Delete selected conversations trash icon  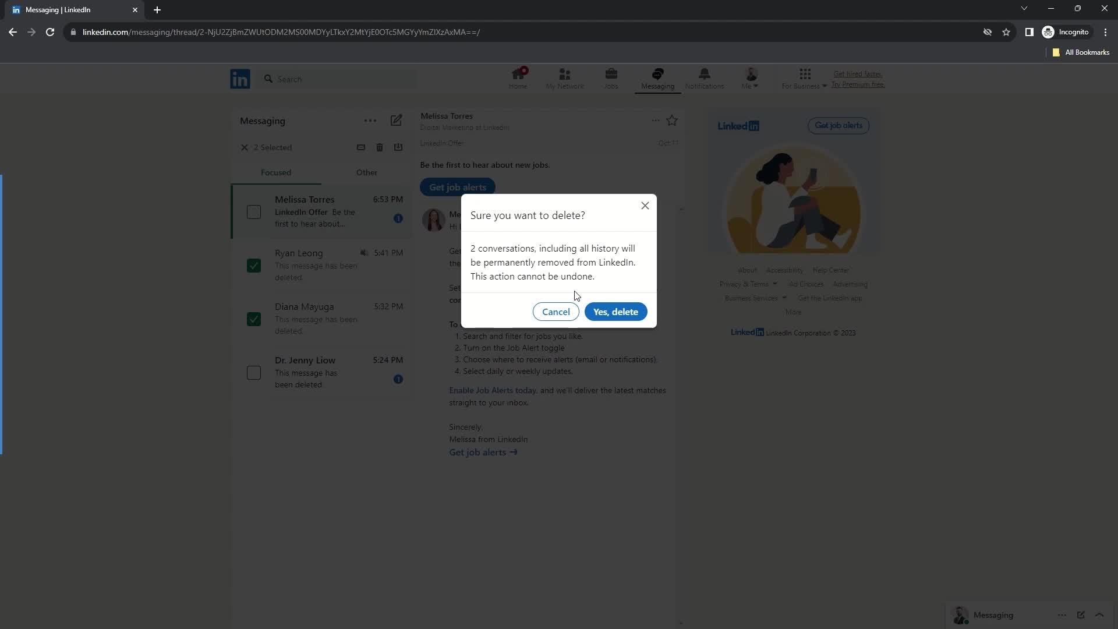pyautogui.click(x=380, y=147)
